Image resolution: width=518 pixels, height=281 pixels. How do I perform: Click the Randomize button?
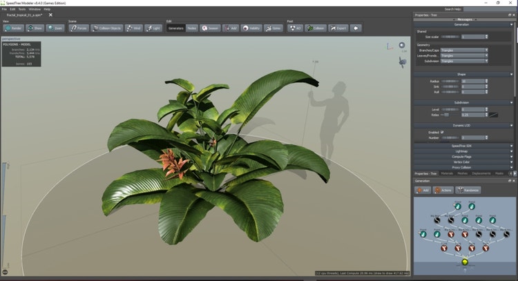coord(468,190)
